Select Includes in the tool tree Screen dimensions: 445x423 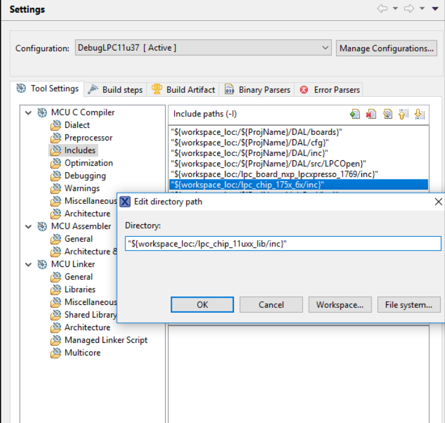pyautogui.click(x=80, y=150)
